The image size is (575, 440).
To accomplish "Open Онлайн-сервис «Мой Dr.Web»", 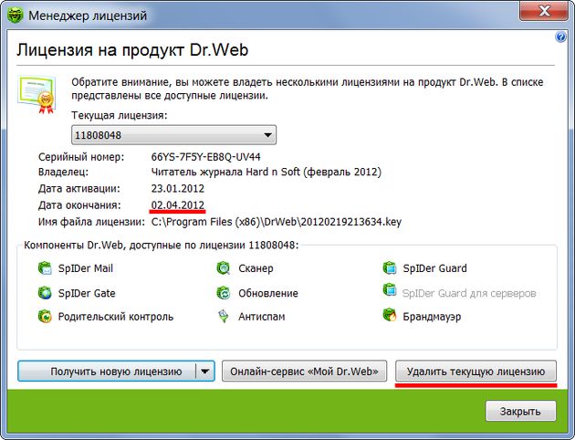I will 304,372.
